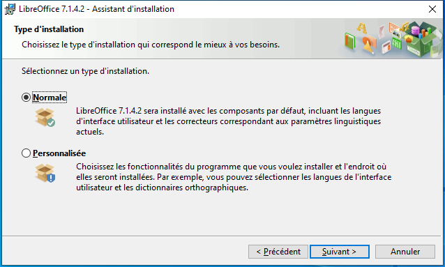
Task: Click the "Type d'installation" bold heading
Action: [49, 29]
